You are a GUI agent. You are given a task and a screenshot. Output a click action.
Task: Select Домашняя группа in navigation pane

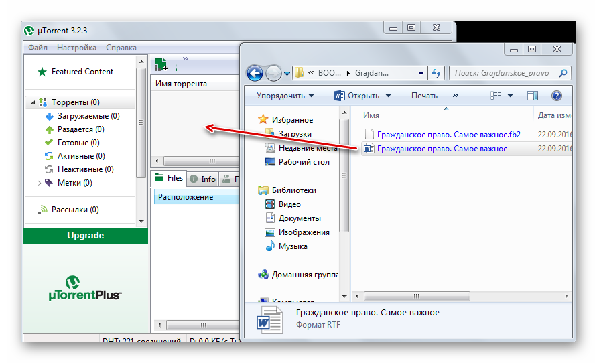(298, 275)
